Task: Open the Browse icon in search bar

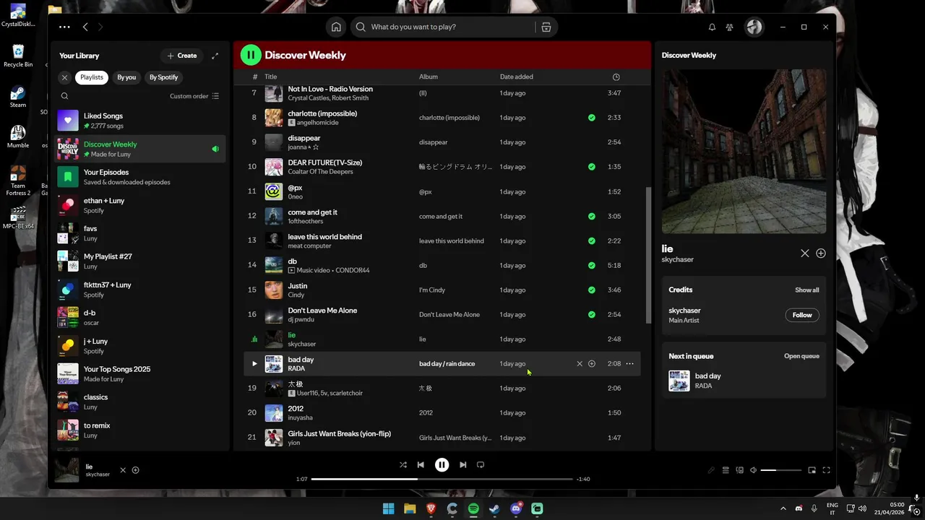Action: 546,27
